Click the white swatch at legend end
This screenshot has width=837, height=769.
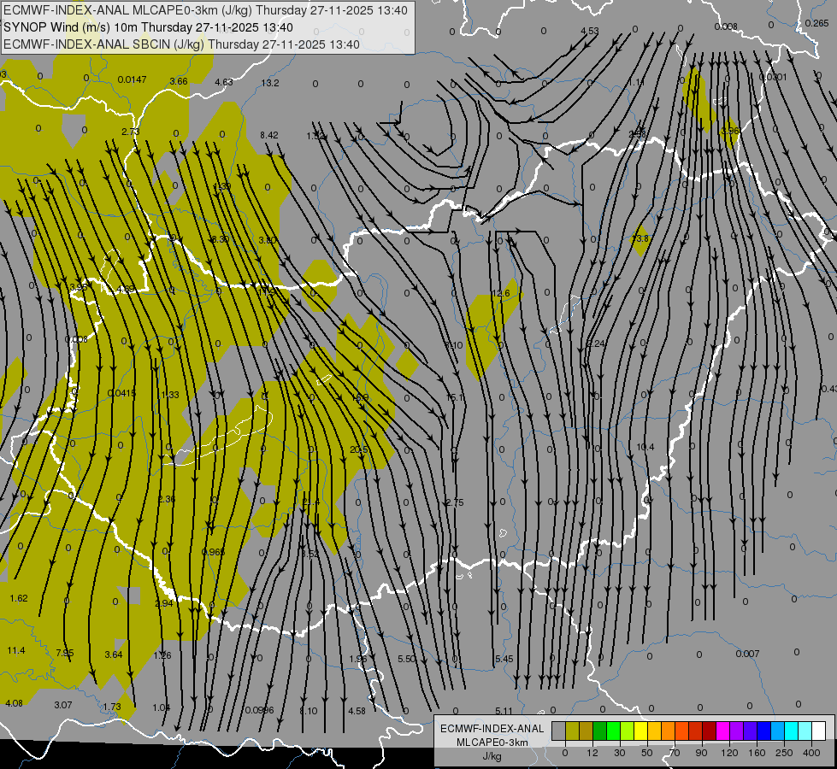click(x=819, y=731)
